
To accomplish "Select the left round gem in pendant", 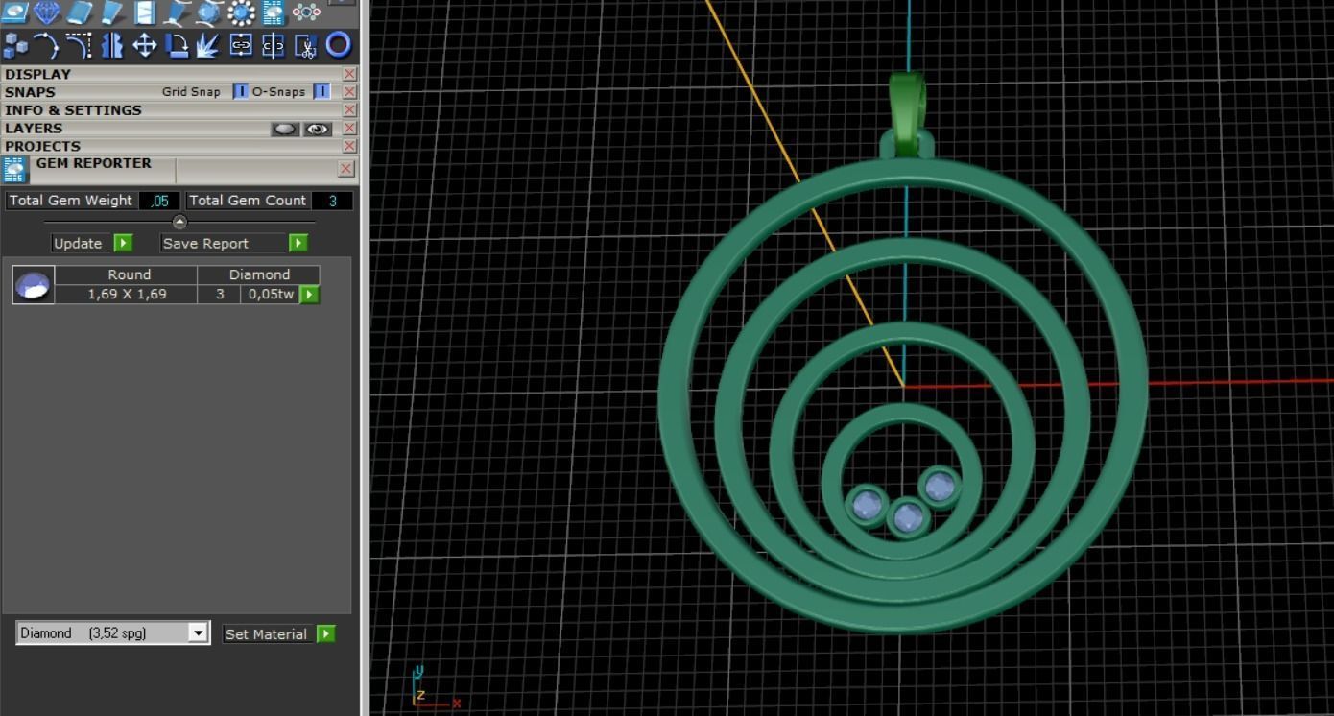I will click(x=867, y=505).
